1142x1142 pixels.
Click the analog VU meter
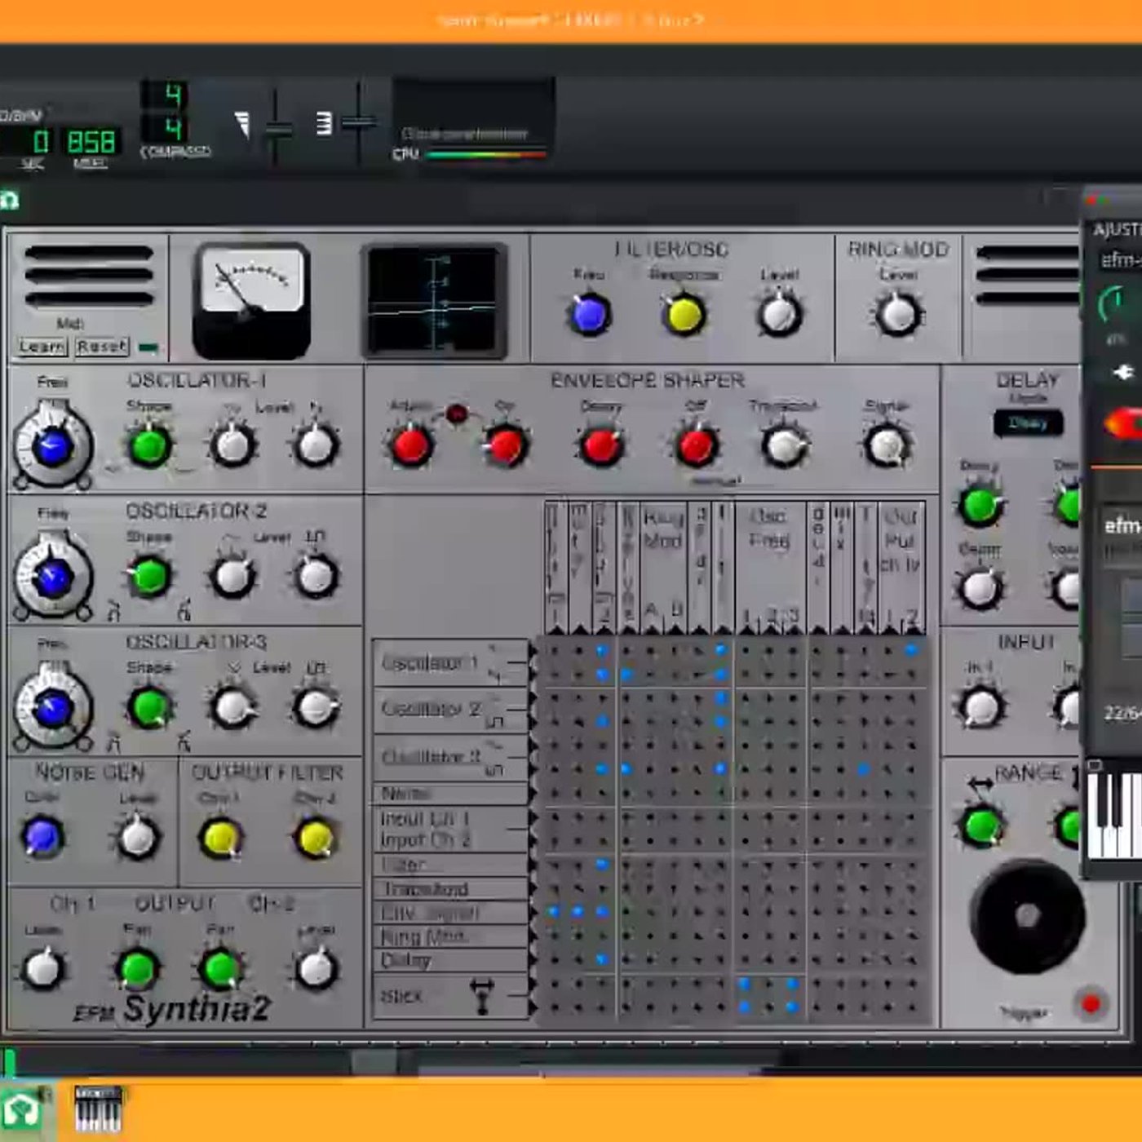pos(251,300)
